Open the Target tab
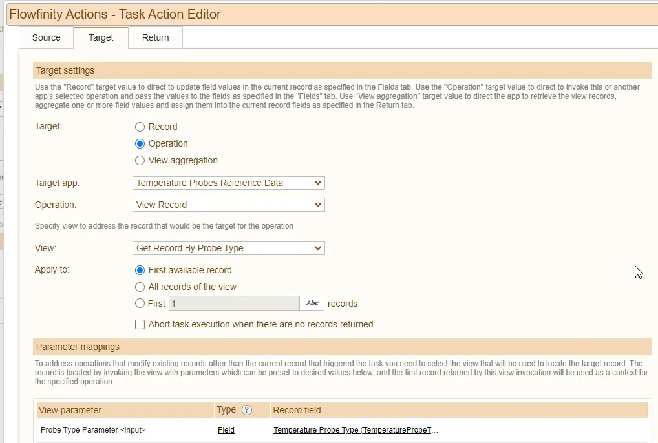 [x=101, y=37]
